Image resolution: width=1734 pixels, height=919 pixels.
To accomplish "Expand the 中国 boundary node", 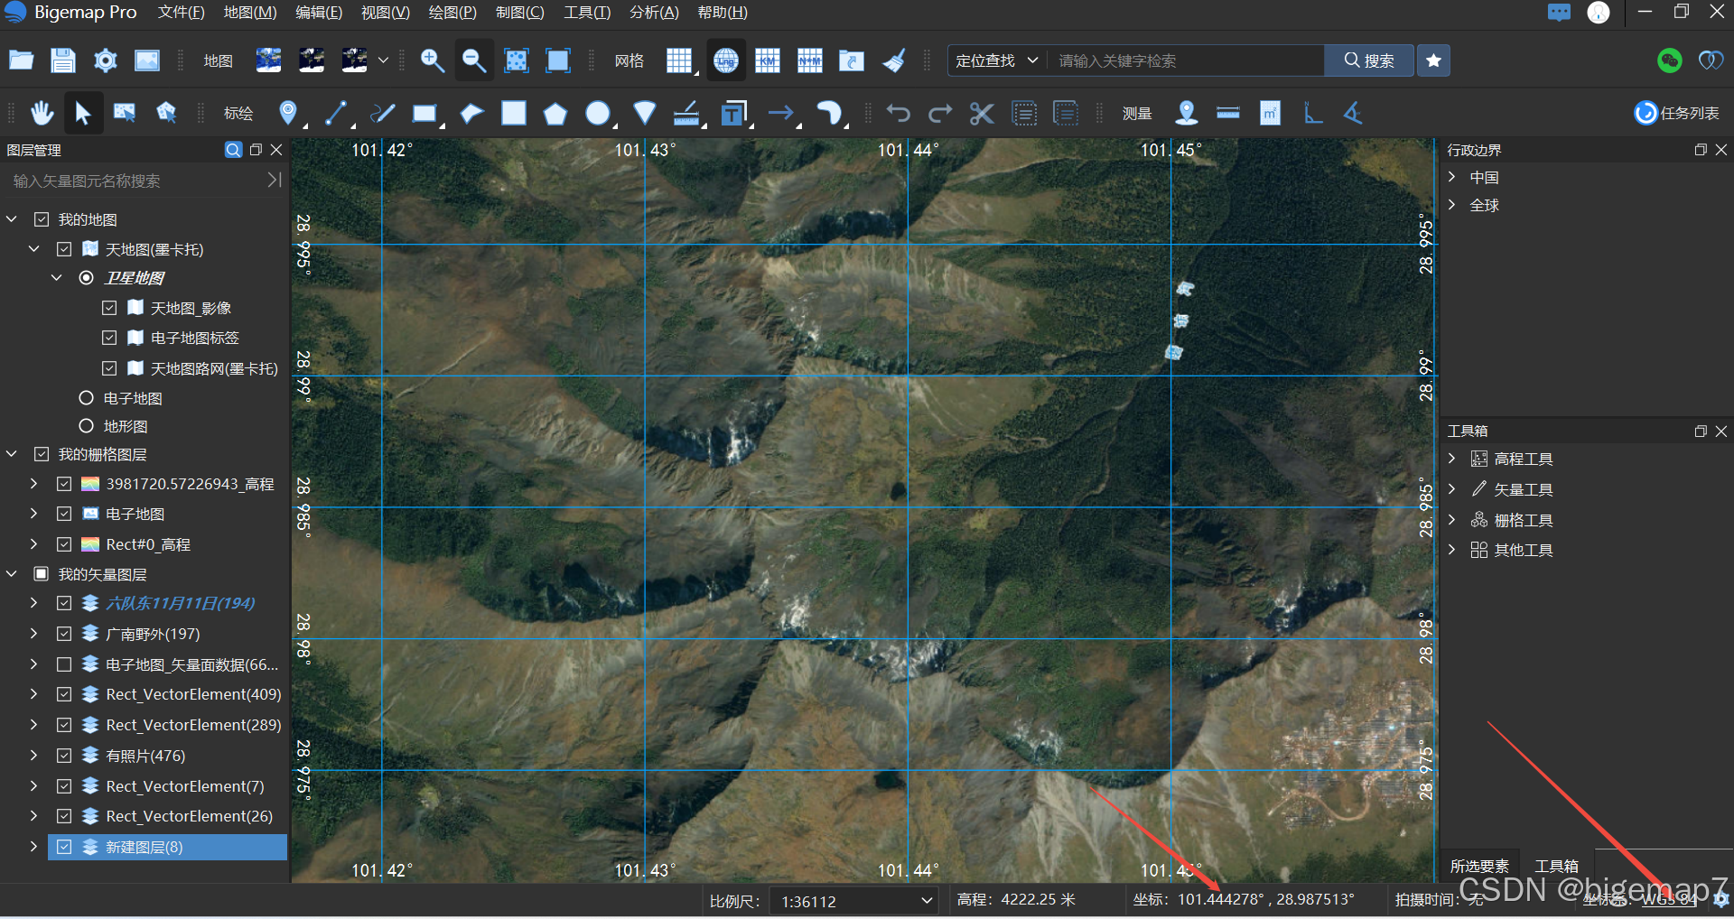I will (1452, 177).
